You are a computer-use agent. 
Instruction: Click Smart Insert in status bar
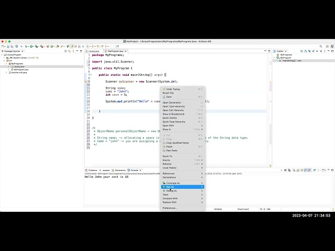243,209
